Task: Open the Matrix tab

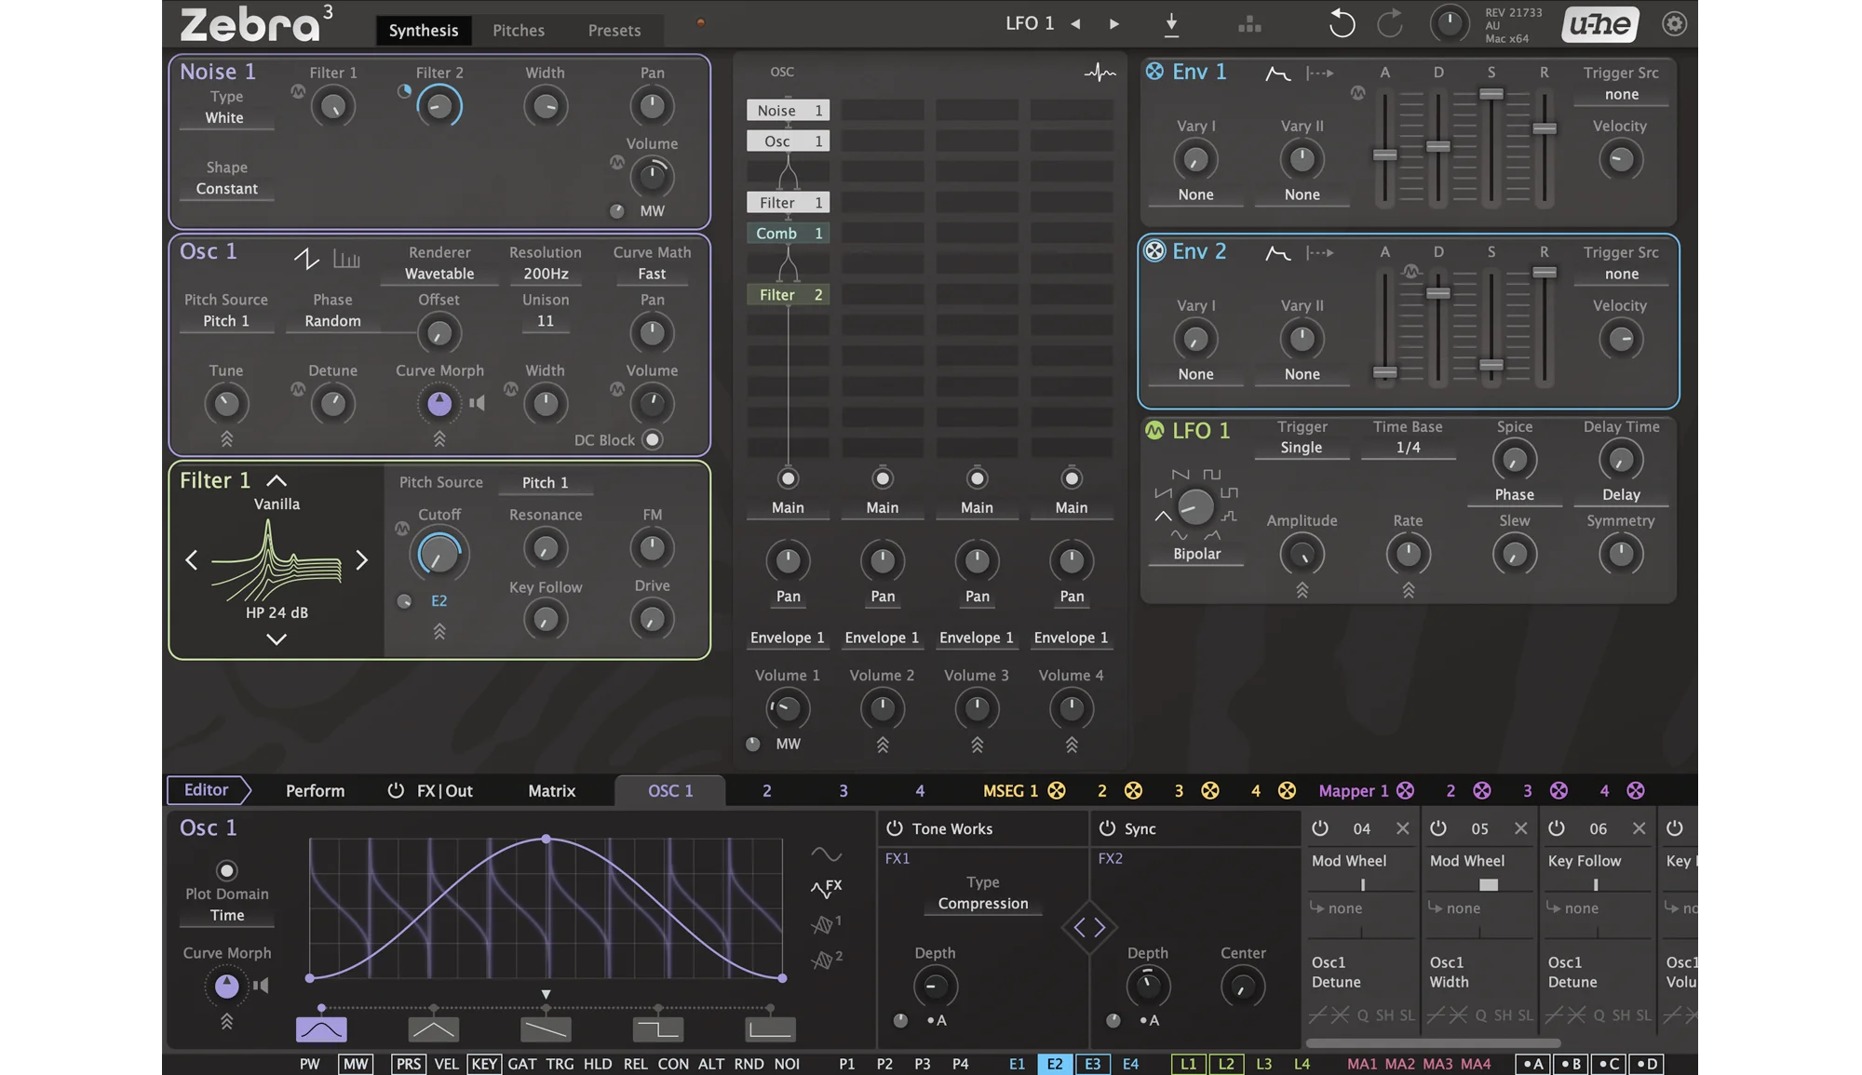Action: pyautogui.click(x=551, y=791)
